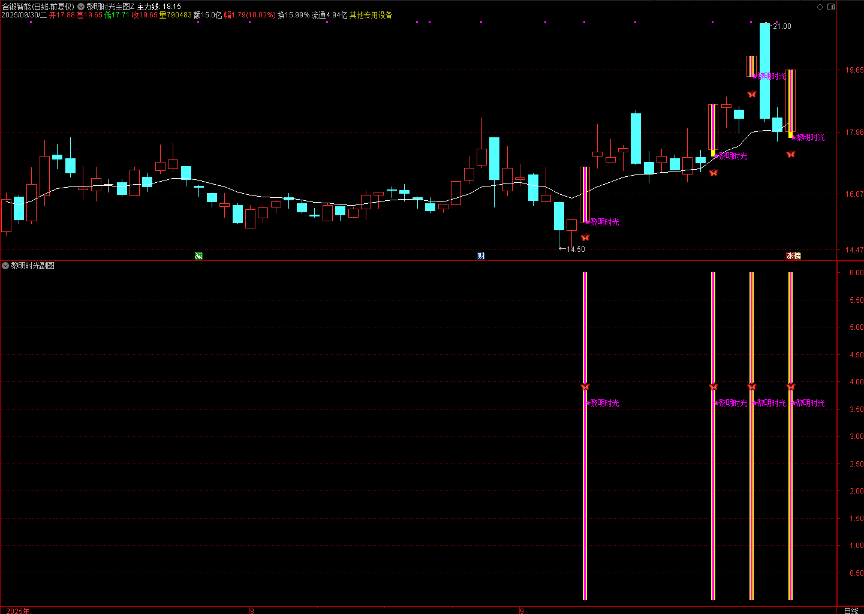Click the diamond icon at top right
Image resolution: width=864 pixels, height=614 pixels.
[x=820, y=7]
